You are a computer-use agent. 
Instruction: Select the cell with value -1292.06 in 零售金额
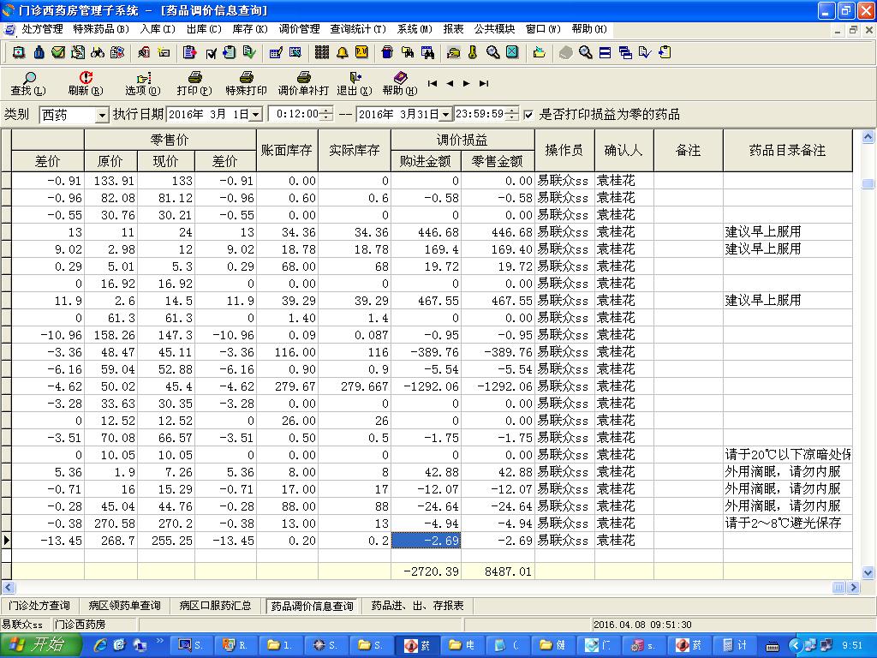(x=498, y=386)
